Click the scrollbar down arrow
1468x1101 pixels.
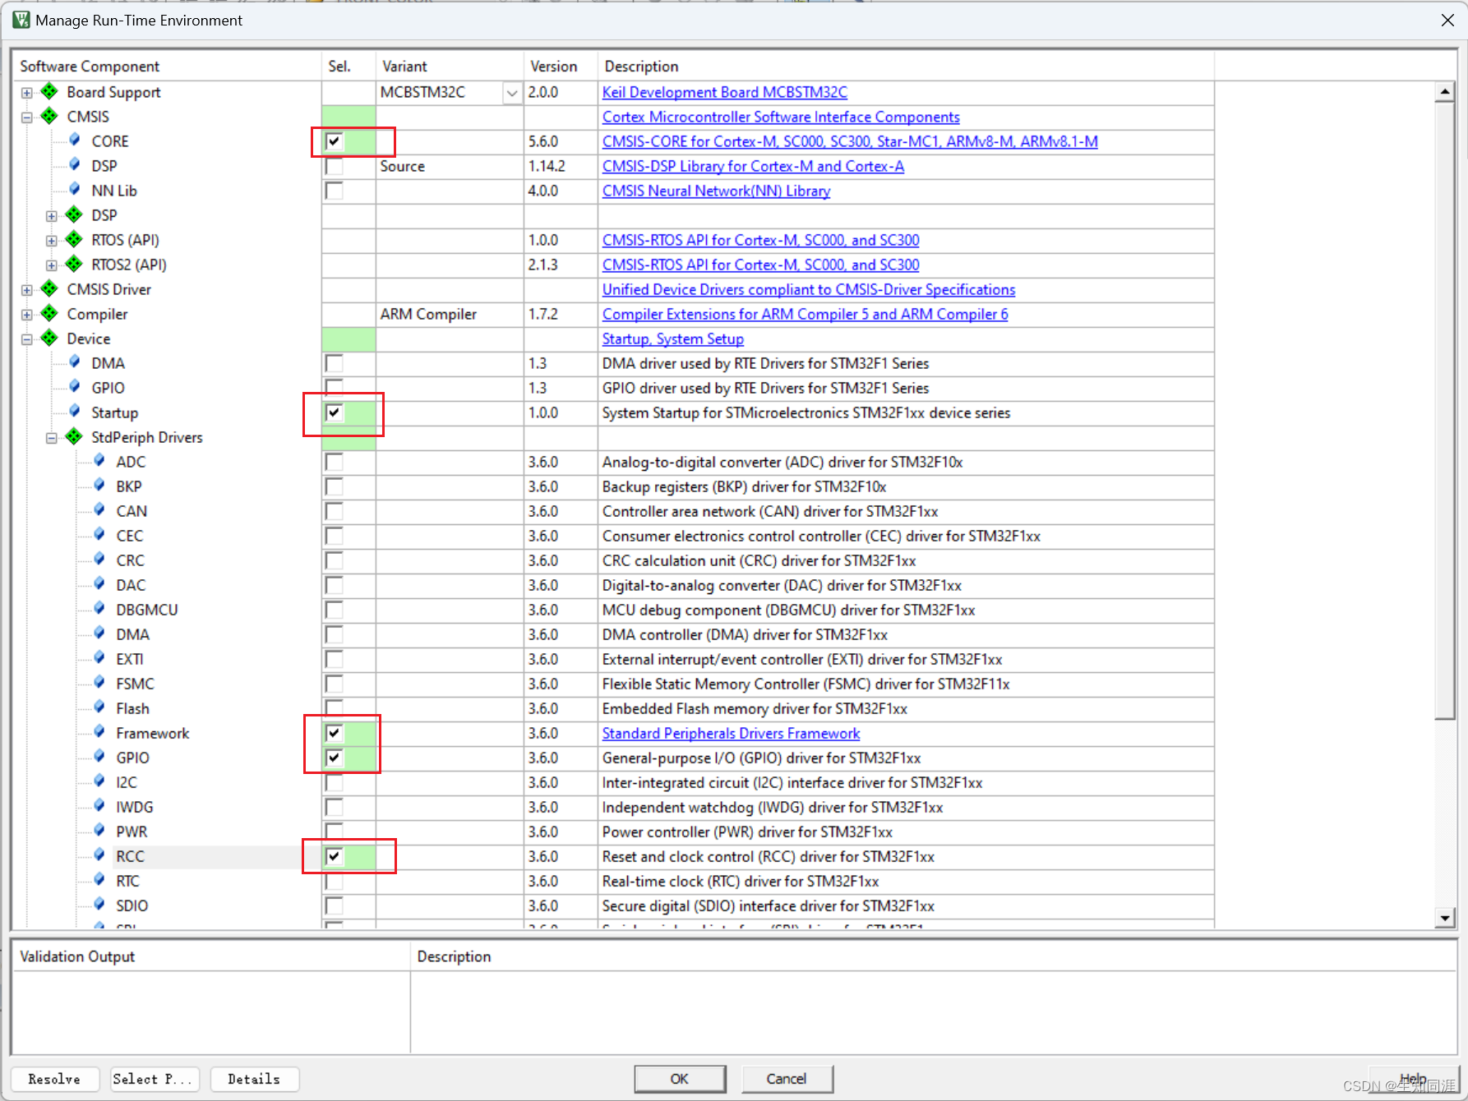[1445, 918]
